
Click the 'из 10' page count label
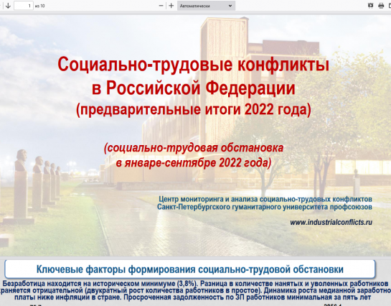point(40,6)
